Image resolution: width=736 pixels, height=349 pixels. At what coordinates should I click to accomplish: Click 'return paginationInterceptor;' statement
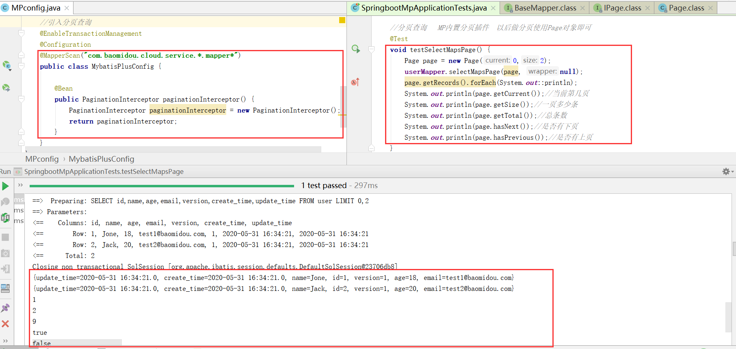click(123, 121)
